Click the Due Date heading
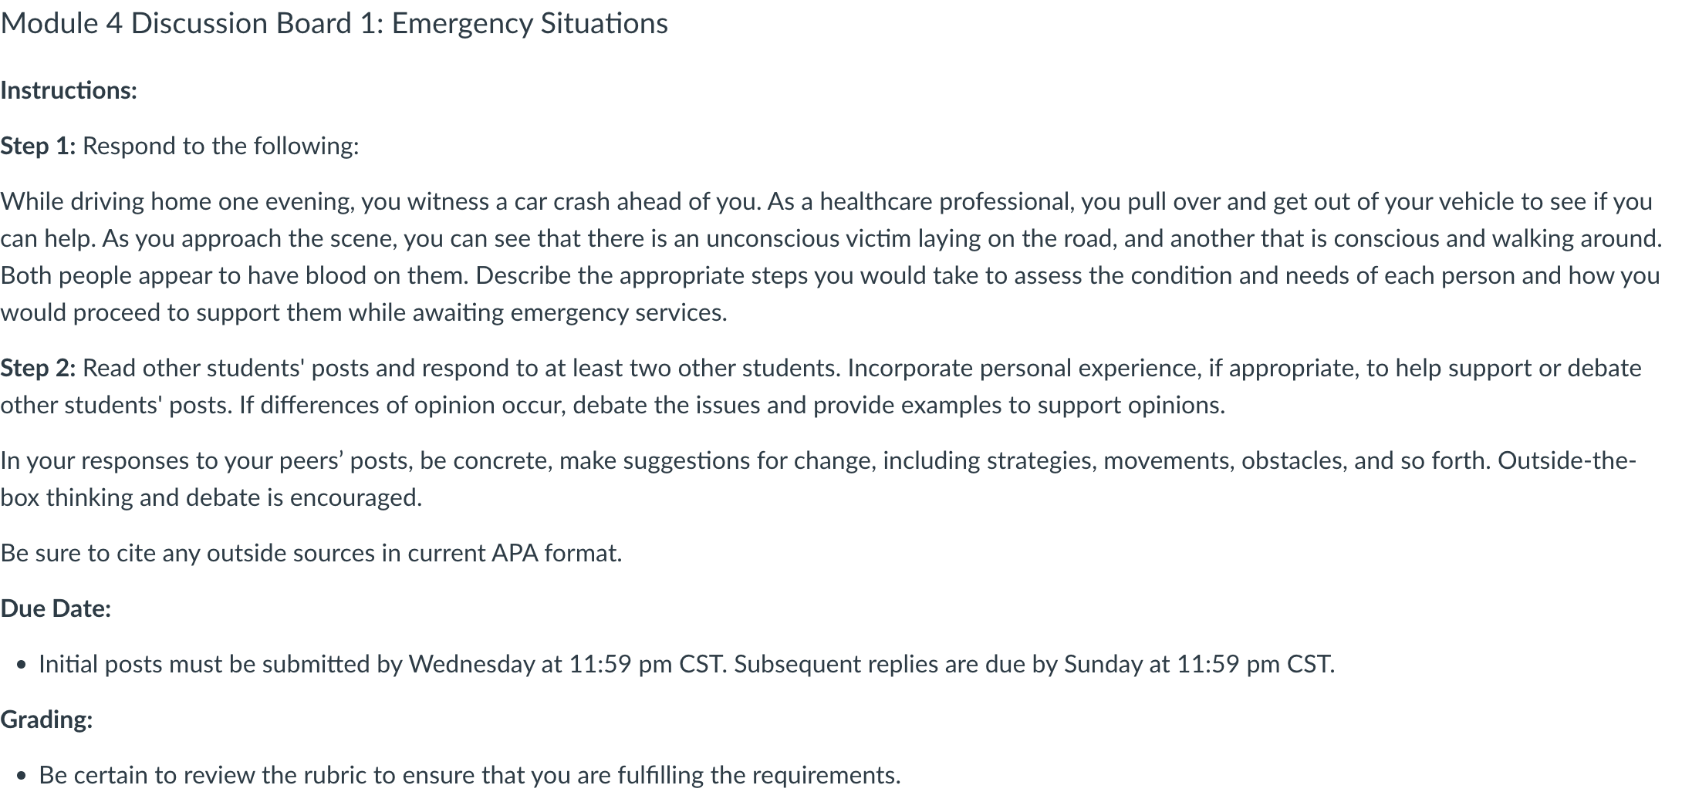The width and height of the screenshot is (1682, 802). coord(56,608)
